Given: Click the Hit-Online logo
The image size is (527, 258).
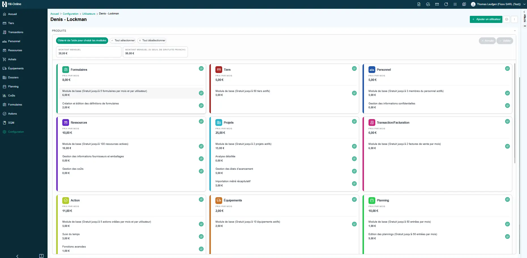Looking at the screenshot, I should 12,4.
